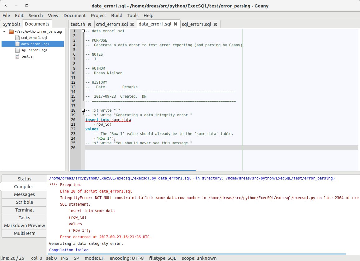Switch to the Symbols sidebar tab

coord(12,24)
